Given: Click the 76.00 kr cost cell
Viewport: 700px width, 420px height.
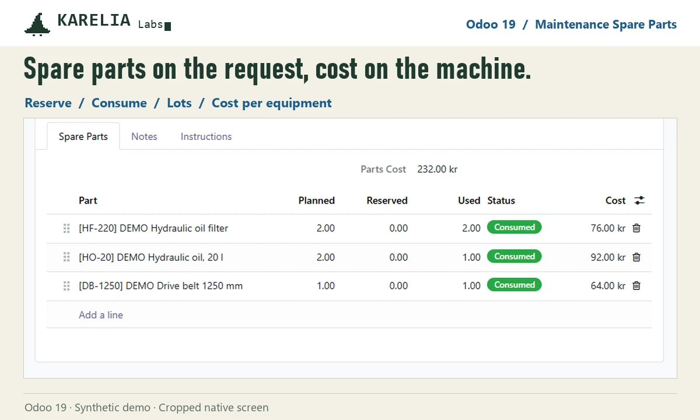Looking at the screenshot, I should (608, 228).
